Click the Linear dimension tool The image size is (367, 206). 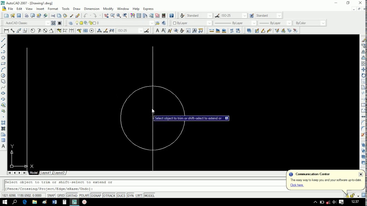(6, 30)
